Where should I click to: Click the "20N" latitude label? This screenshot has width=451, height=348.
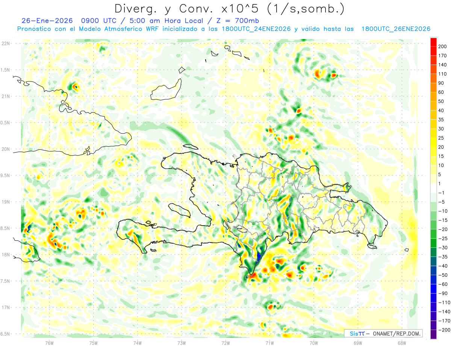[6, 149]
